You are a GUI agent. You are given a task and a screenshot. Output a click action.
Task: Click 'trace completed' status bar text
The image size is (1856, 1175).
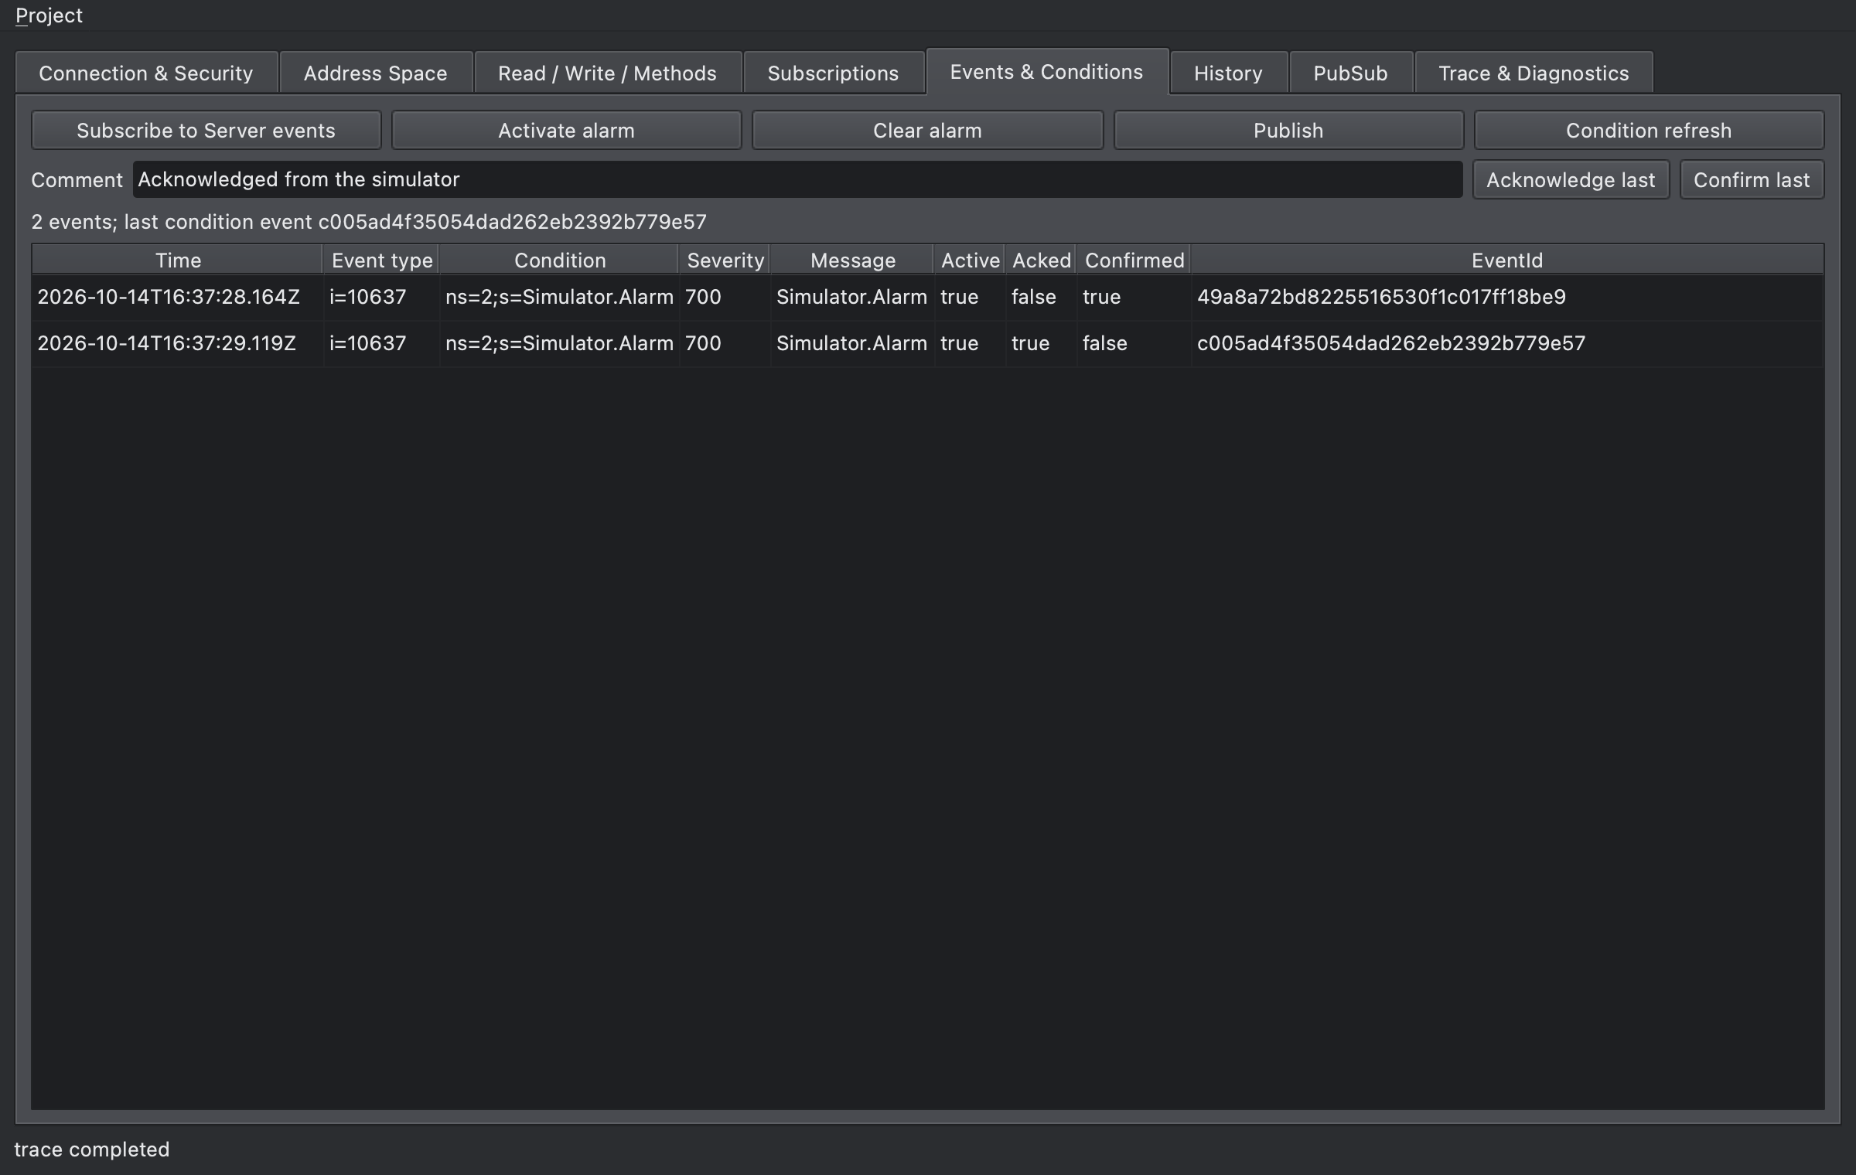coord(92,1149)
